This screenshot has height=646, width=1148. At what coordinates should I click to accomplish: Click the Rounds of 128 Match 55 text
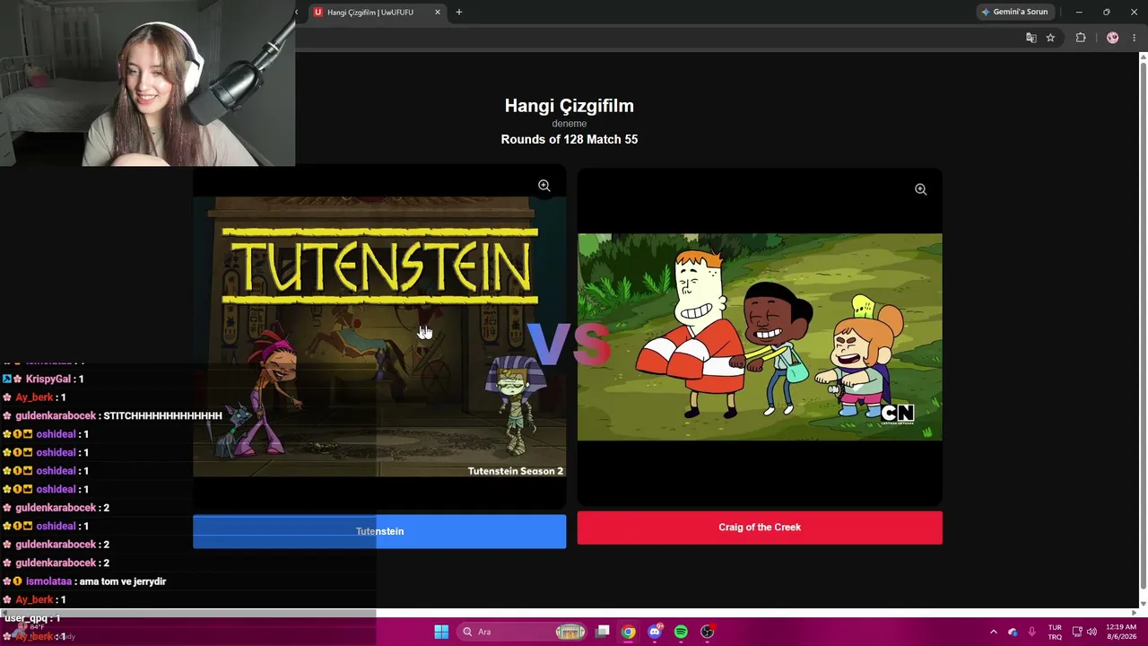(570, 139)
